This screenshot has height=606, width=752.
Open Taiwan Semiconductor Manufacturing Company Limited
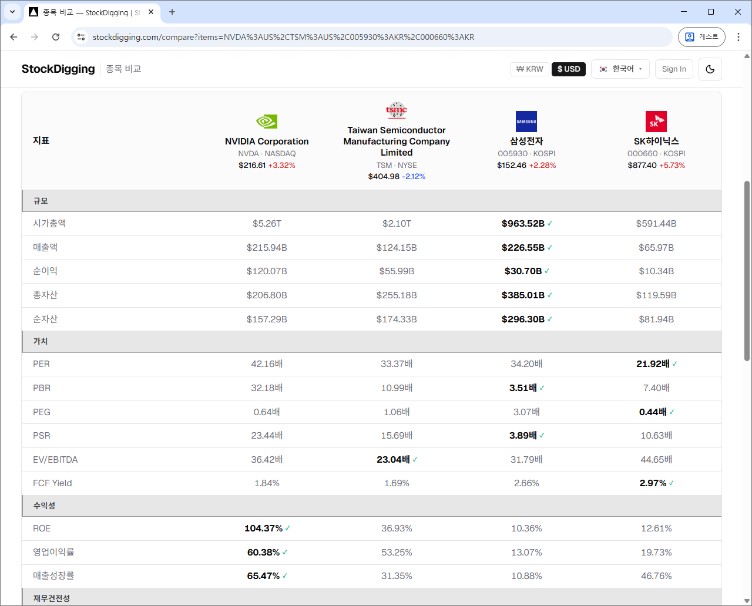click(x=397, y=142)
